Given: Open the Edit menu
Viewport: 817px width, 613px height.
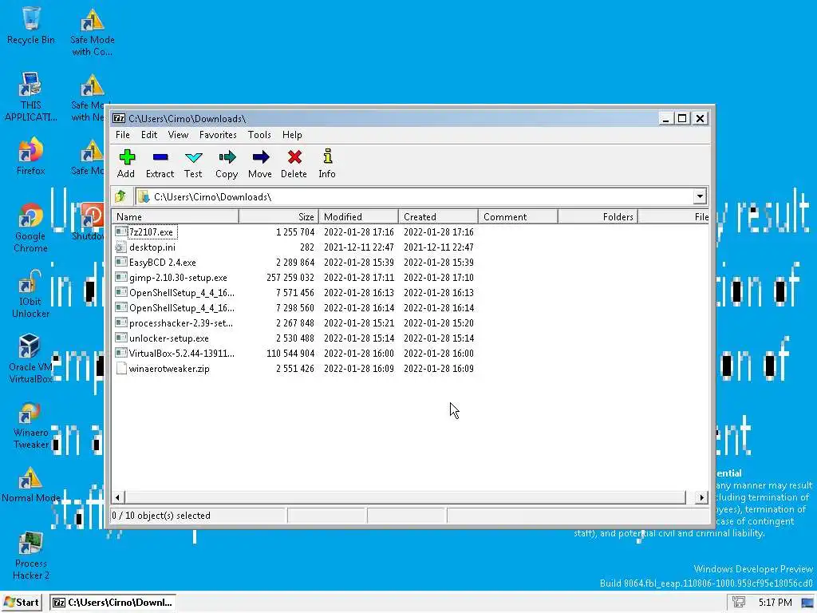Looking at the screenshot, I should [x=149, y=134].
